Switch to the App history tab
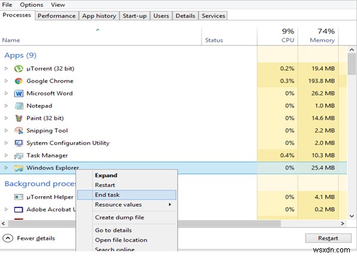The width and height of the screenshot is (357, 256). [x=99, y=16]
